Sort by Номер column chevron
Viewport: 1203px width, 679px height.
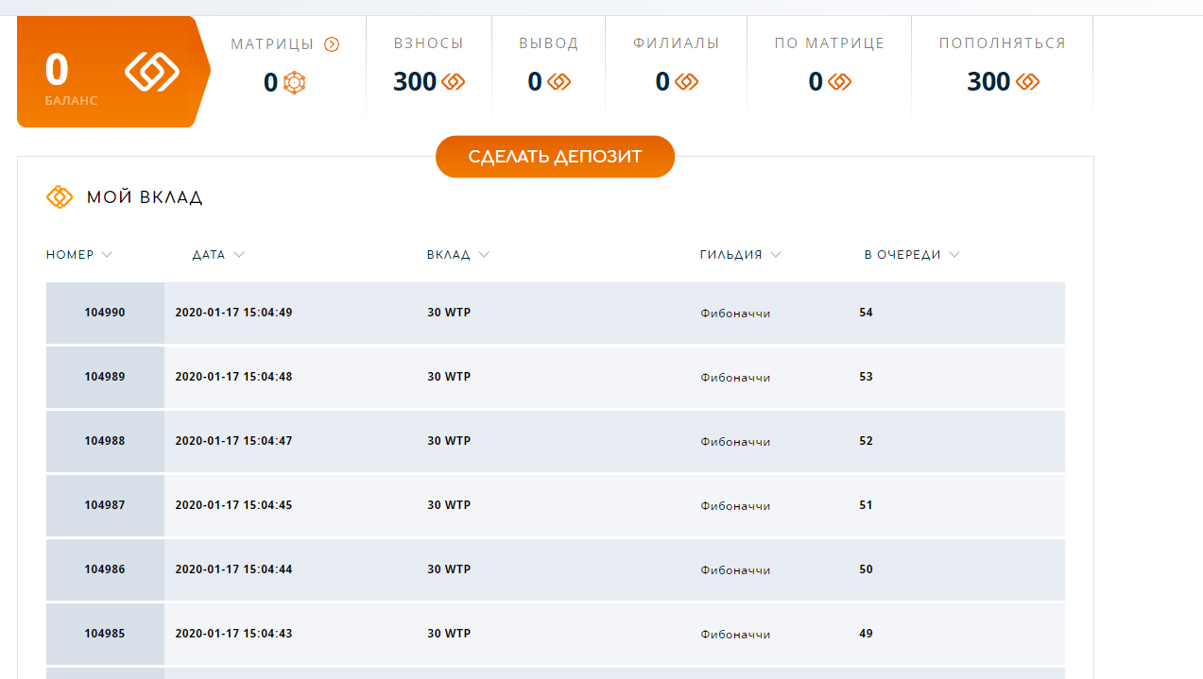107,255
